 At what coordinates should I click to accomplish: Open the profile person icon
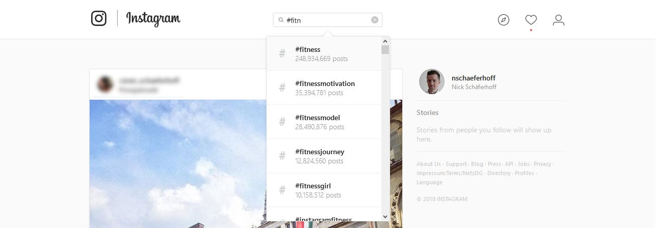tap(559, 20)
